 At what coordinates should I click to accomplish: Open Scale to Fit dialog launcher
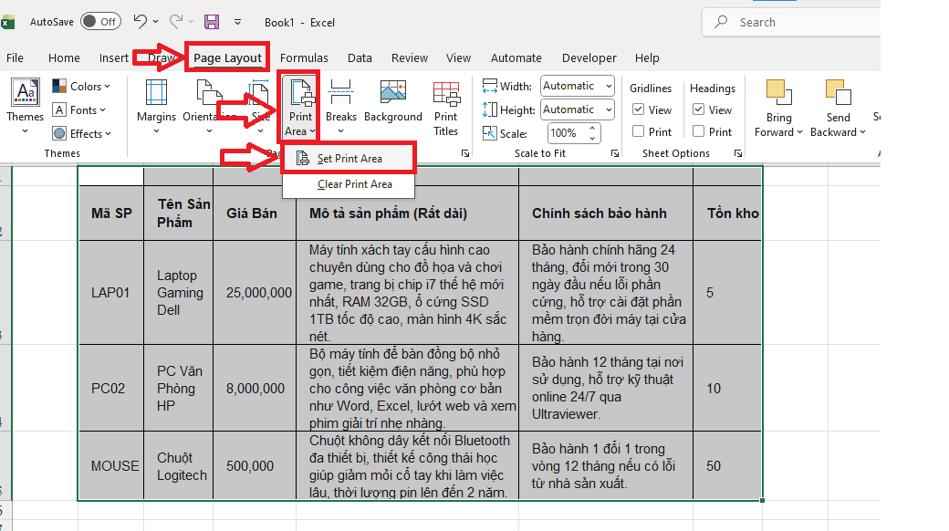point(615,154)
